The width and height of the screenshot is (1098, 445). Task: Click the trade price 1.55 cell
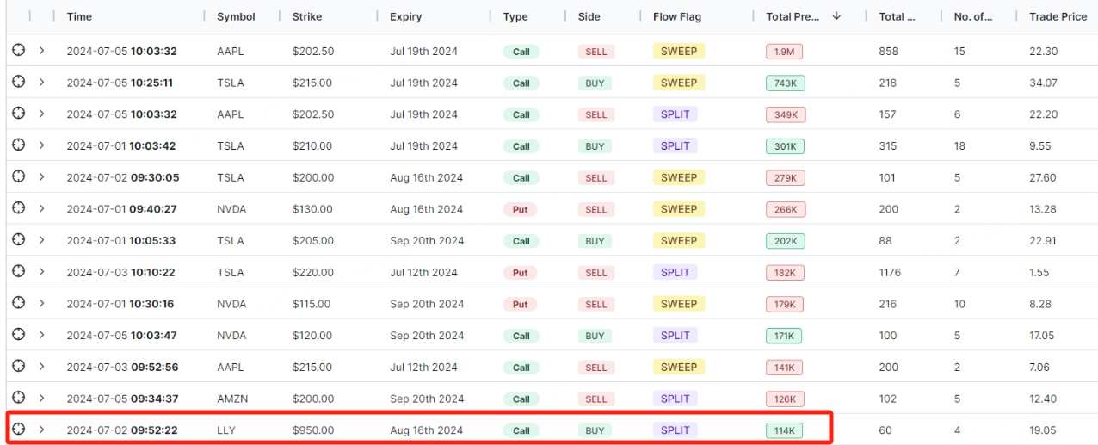[1039, 272]
